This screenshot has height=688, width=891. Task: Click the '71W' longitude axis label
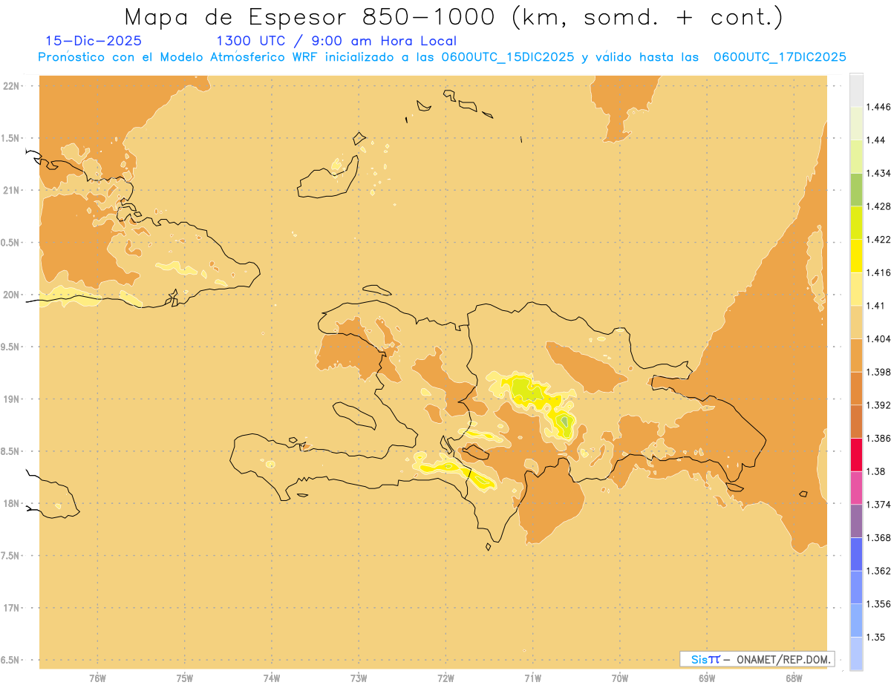532,678
